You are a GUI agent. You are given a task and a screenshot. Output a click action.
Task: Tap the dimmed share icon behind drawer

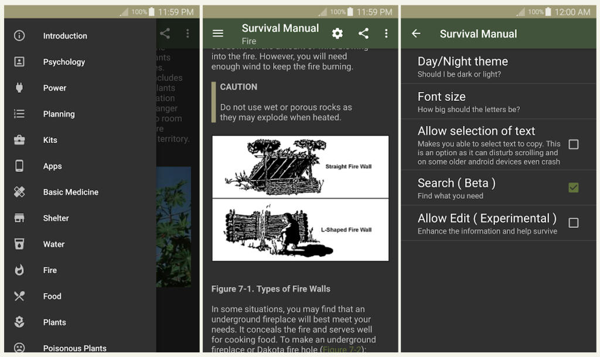[165, 33]
